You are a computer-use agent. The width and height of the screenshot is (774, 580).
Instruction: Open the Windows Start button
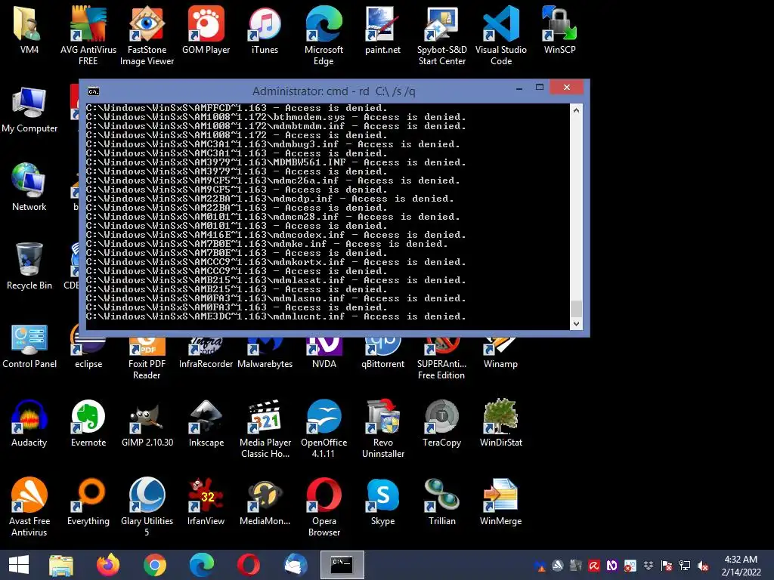pyautogui.click(x=19, y=565)
